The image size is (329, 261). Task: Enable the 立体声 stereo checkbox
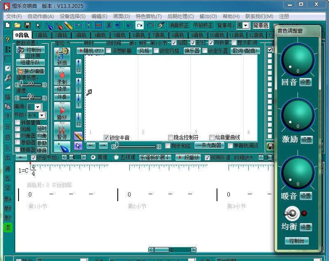pyautogui.click(x=23, y=56)
